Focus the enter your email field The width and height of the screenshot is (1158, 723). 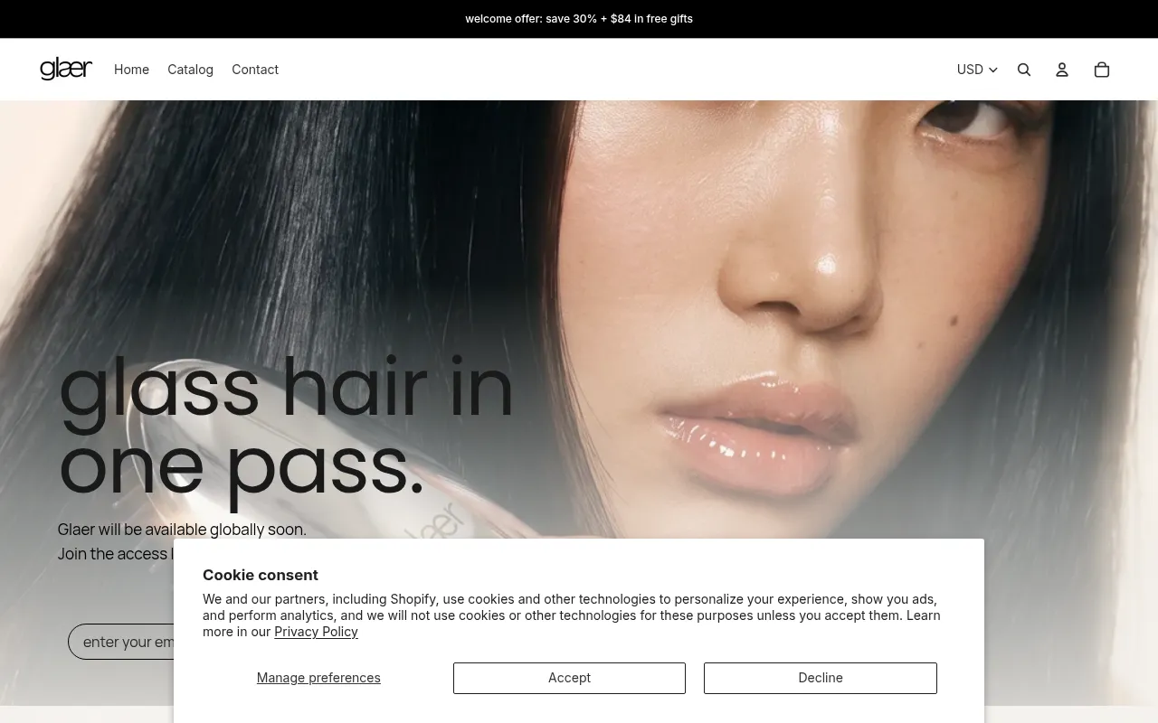121,642
